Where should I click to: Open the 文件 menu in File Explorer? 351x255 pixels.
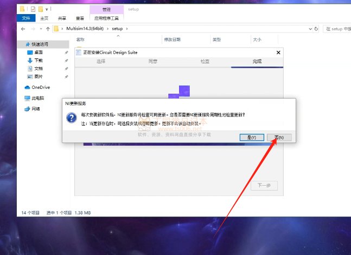pos(26,18)
